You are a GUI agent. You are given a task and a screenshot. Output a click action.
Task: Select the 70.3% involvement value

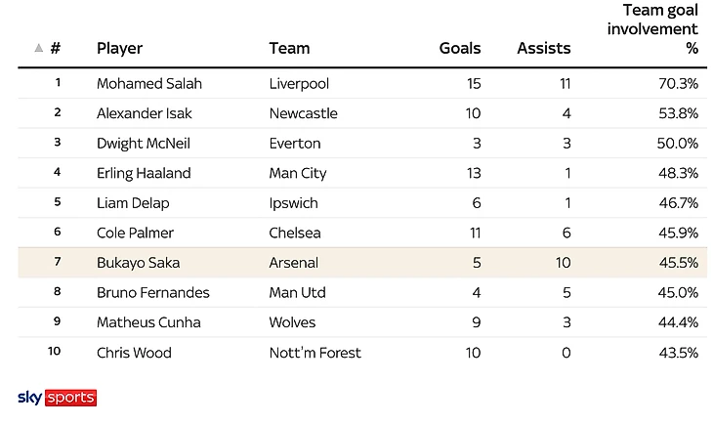679,83
